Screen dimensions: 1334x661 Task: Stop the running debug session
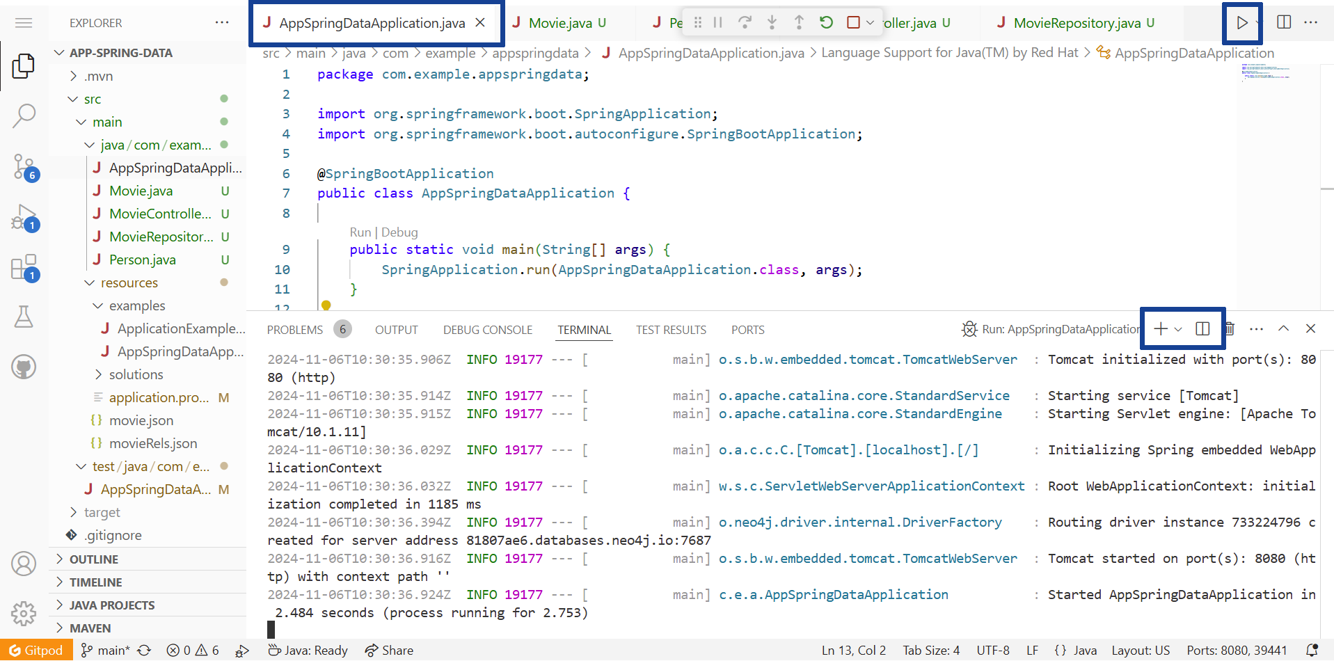tap(853, 22)
